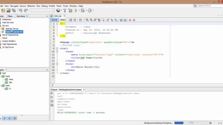Open Profile Project dropdown arrow
Image resolution: width=223 pixels, height=125 pixels.
click(x=93, y=10)
